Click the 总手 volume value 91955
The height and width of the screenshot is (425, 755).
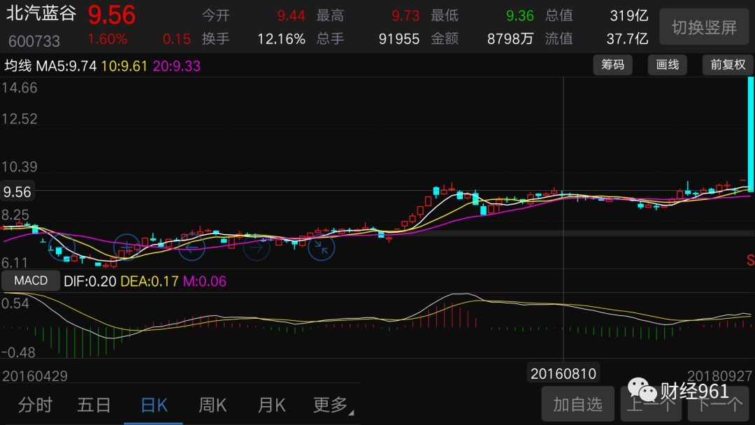399,38
